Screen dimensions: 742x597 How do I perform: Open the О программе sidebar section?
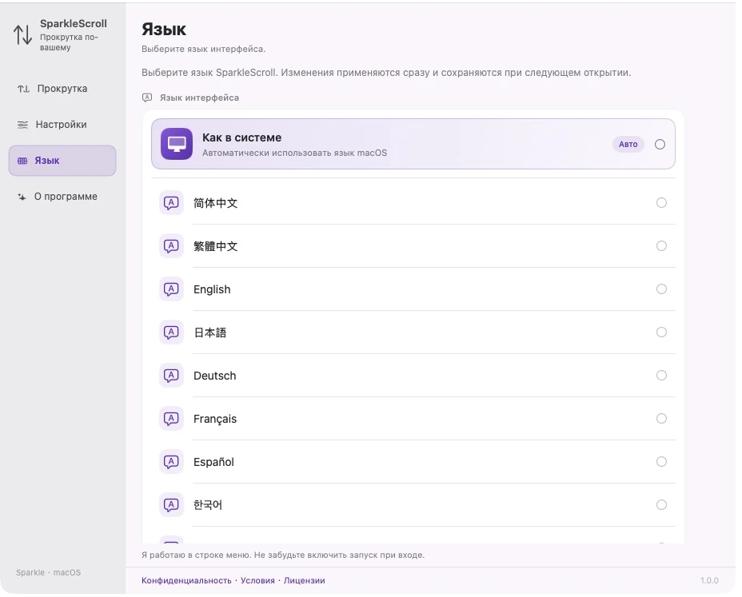[x=62, y=197]
